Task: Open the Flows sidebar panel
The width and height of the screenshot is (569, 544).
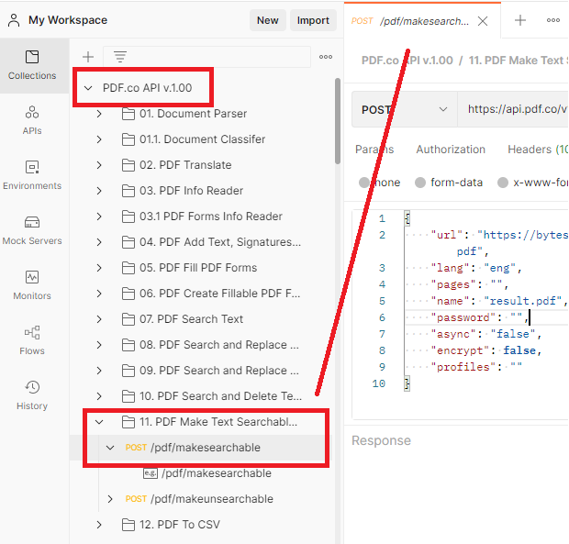Action: [x=32, y=340]
